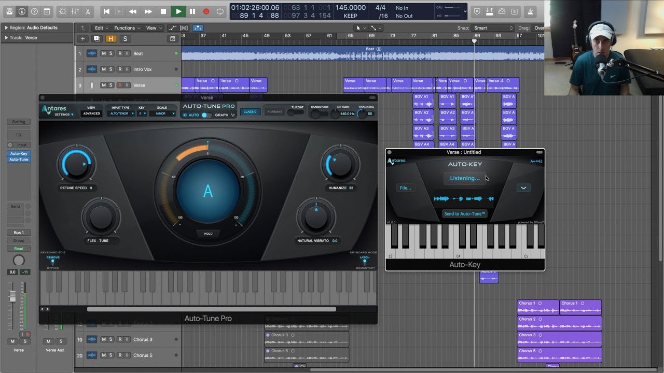
Task: Click the Auto-Key Listening display
Action: pyautogui.click(x=465, y=178)
